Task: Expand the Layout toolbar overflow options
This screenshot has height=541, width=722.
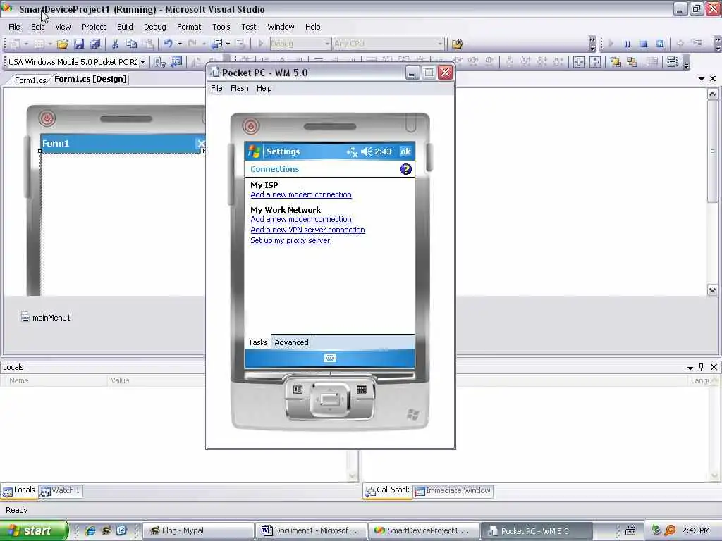Action: tap(686, 63)
